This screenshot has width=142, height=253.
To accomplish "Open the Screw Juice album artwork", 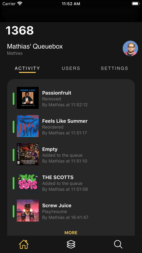I will 28,210.
